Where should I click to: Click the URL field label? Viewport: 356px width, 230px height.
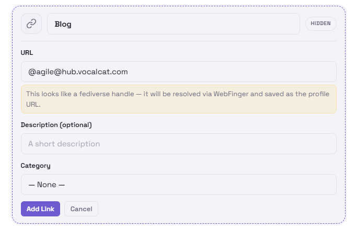[27, 53]
